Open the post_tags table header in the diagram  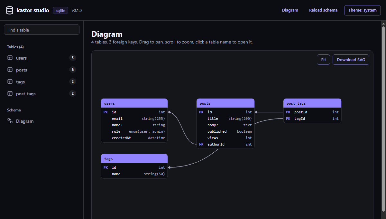click(312, 103)
